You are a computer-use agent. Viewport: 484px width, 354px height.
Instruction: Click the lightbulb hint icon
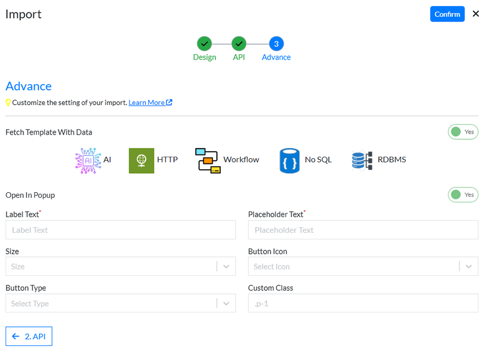(8, 103)
